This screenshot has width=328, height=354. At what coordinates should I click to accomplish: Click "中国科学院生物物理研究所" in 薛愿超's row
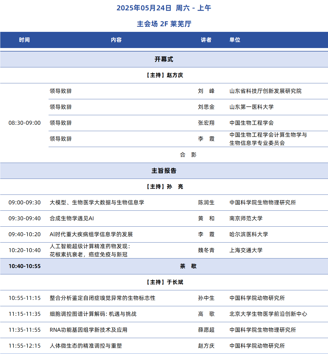263,330
